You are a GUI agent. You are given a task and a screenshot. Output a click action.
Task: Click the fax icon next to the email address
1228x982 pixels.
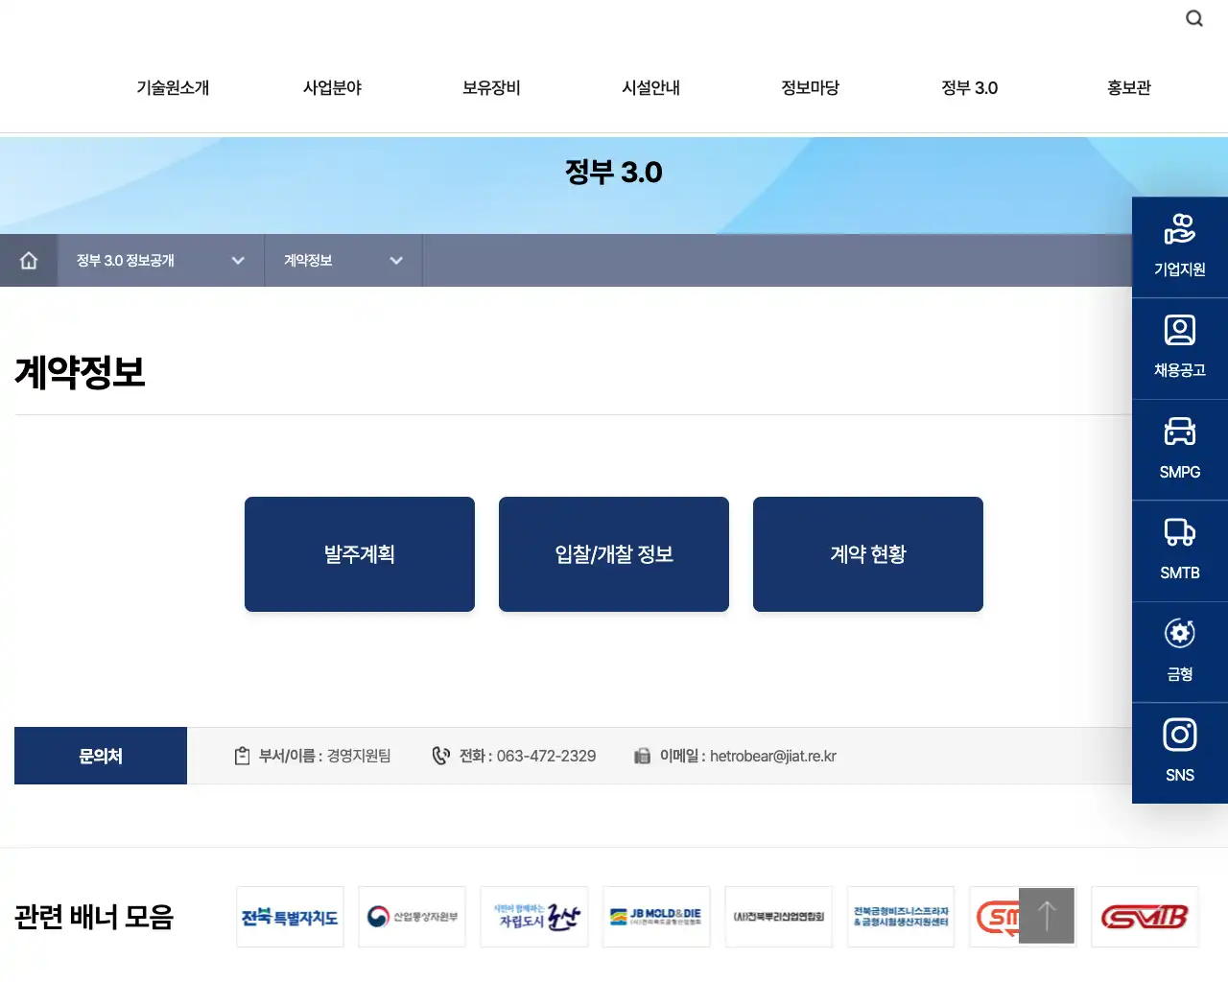[643, 756]
